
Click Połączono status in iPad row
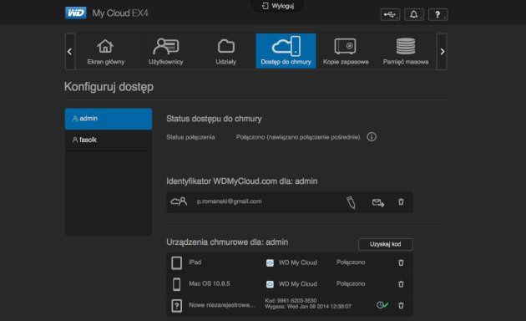pyautogui.click(x=351, y=262)
